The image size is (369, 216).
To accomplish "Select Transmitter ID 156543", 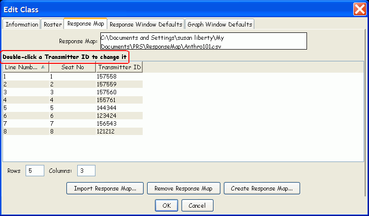I will point(120,124).
